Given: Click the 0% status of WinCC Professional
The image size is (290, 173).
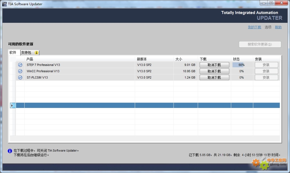Looking at the screenshot, I should coord(242,71).
